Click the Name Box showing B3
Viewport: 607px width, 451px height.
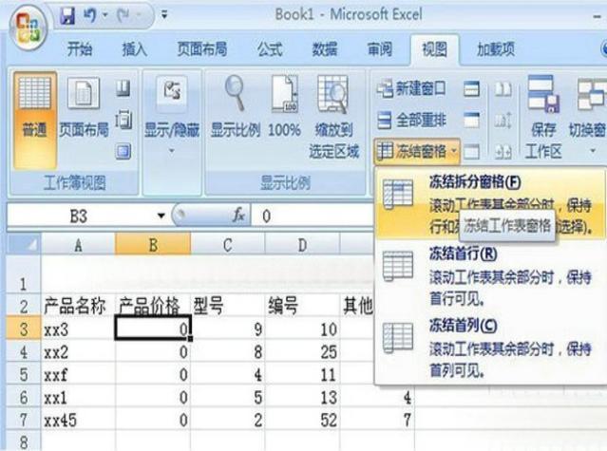coord(79,216)
